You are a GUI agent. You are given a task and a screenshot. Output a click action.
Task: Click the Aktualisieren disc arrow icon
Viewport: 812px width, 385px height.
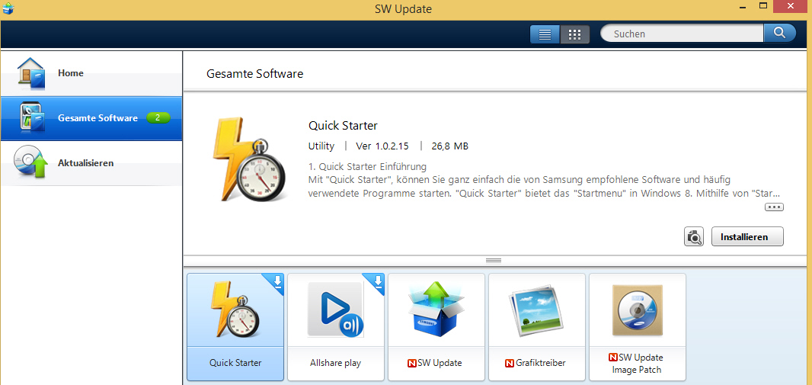pos(31,162)
